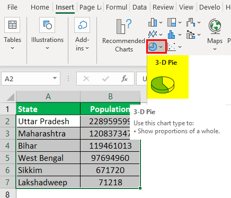
Task: Insert a line chart icon
Action: pyautogui.click(x=153, y=35)
